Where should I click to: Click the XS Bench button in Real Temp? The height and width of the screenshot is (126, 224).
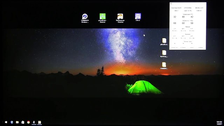click(183, 48)
